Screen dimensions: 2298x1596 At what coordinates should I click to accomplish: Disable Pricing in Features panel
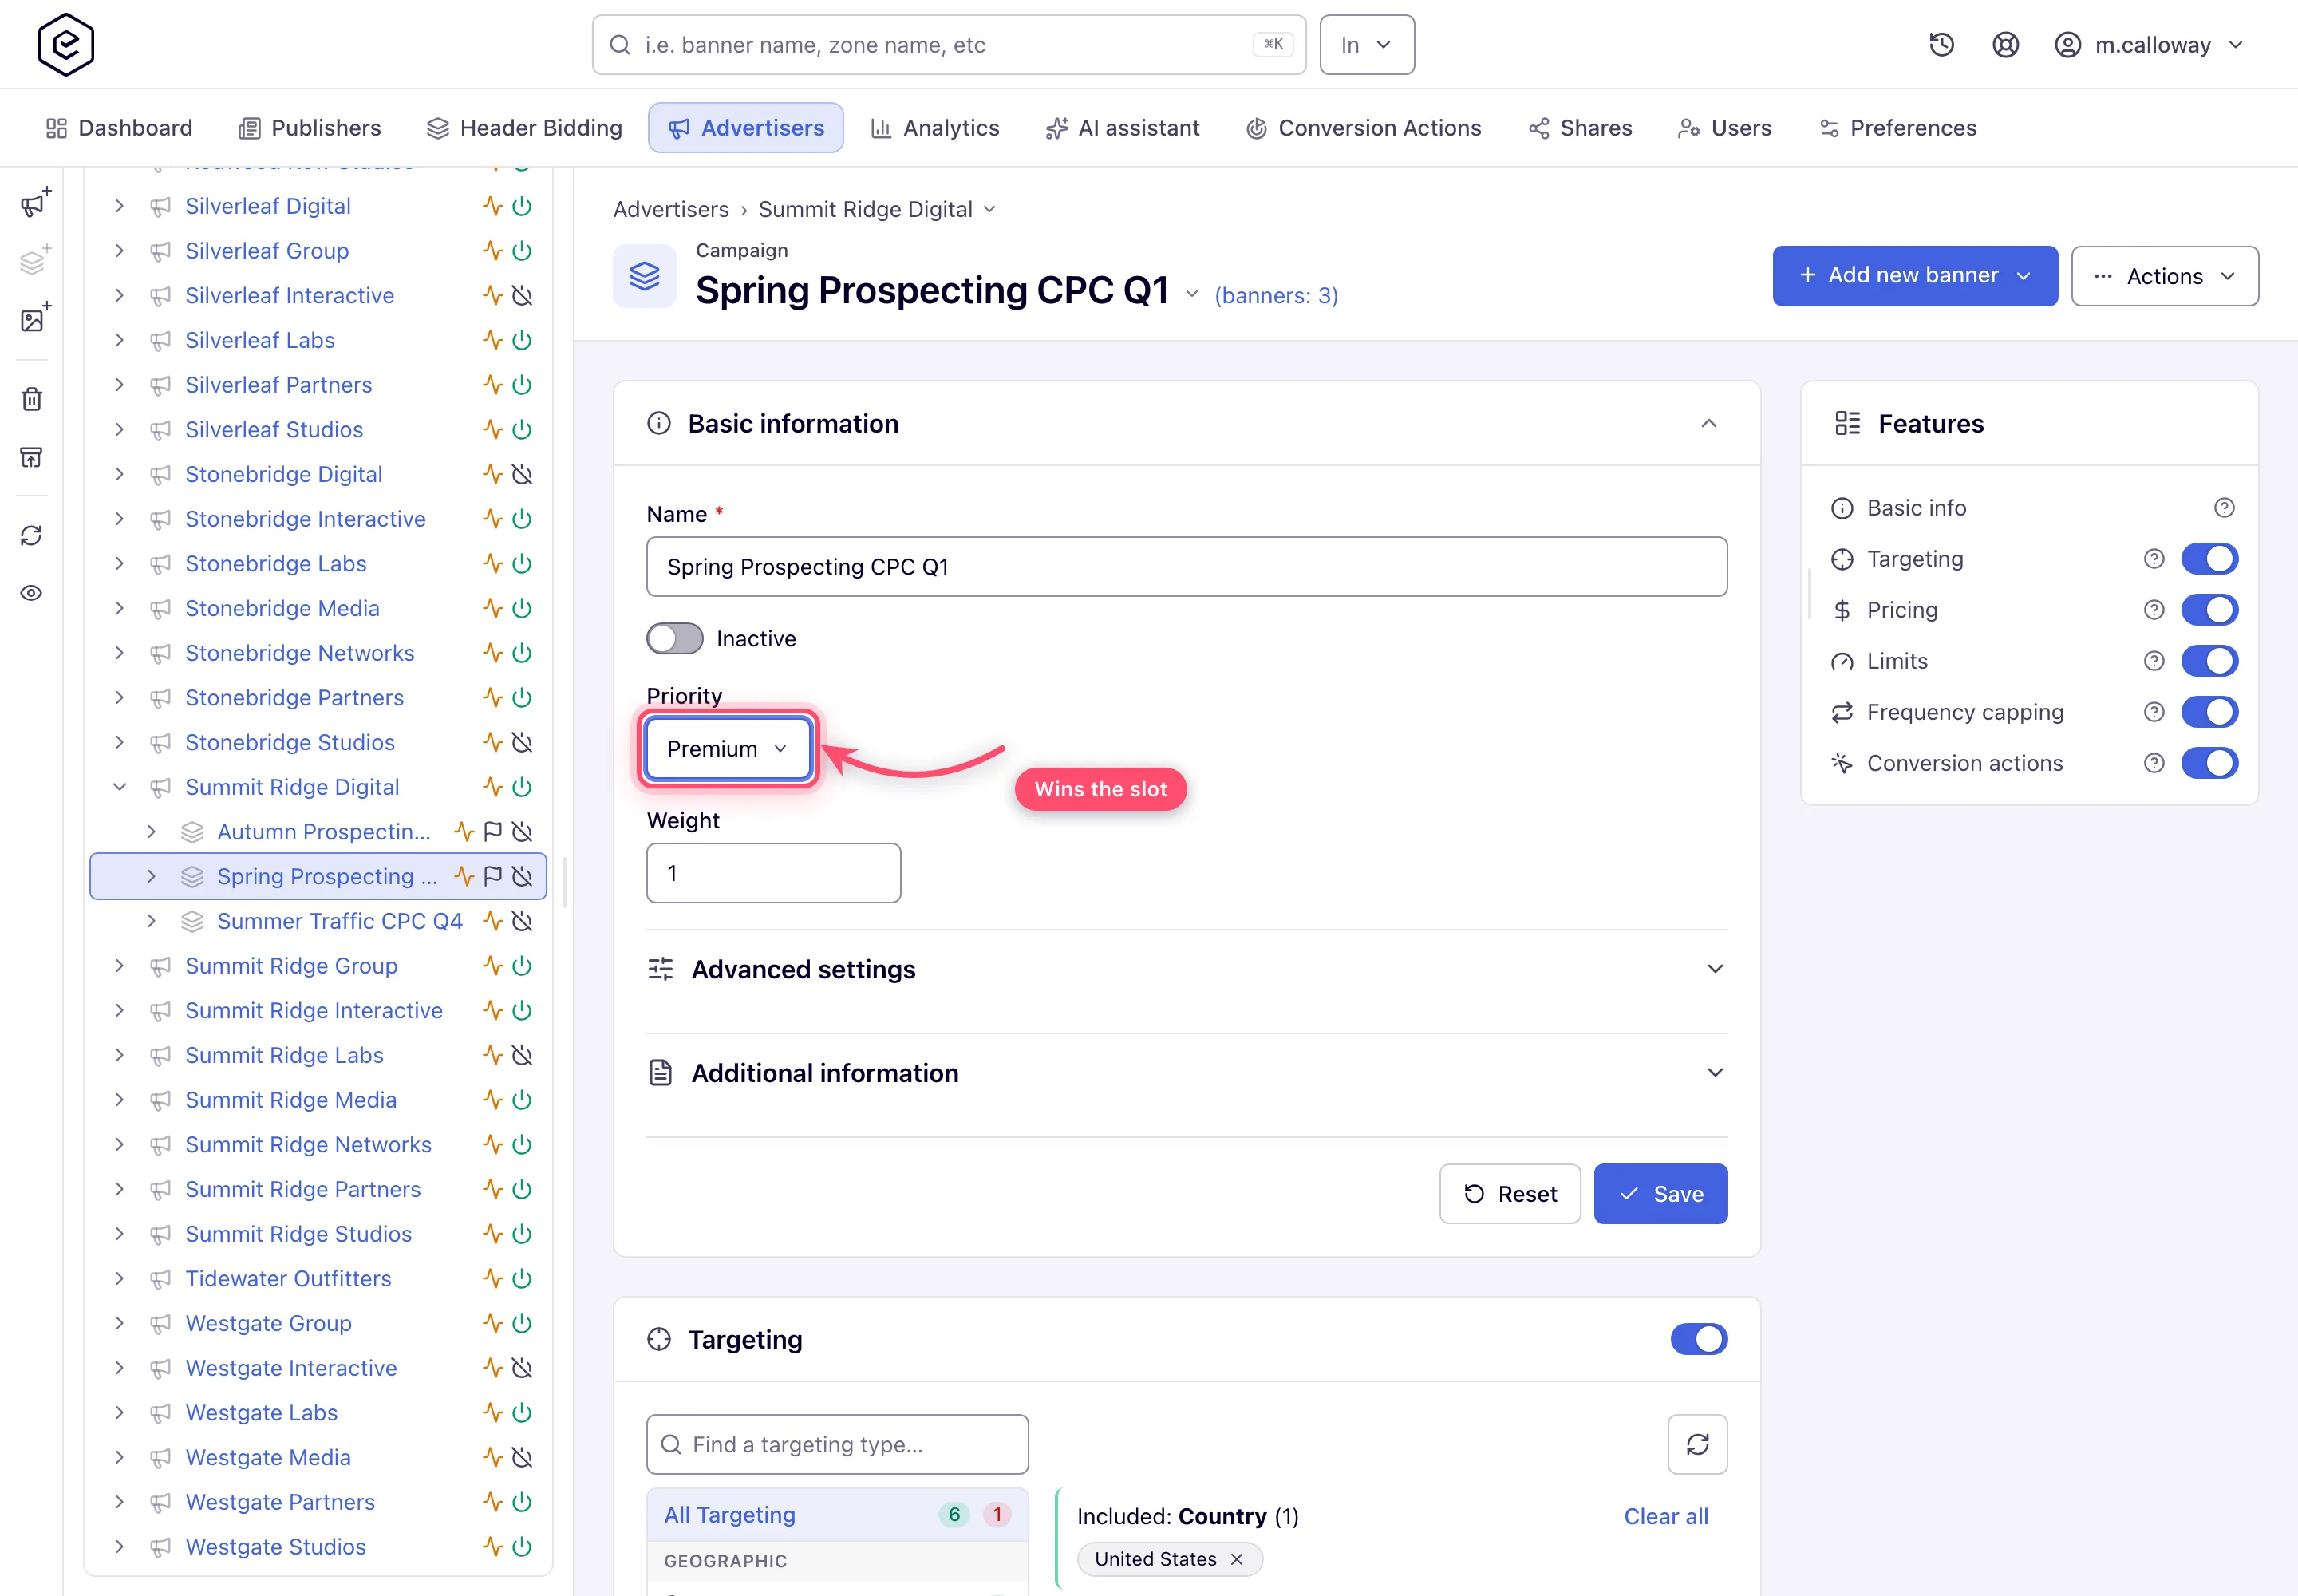point(2210,610)
